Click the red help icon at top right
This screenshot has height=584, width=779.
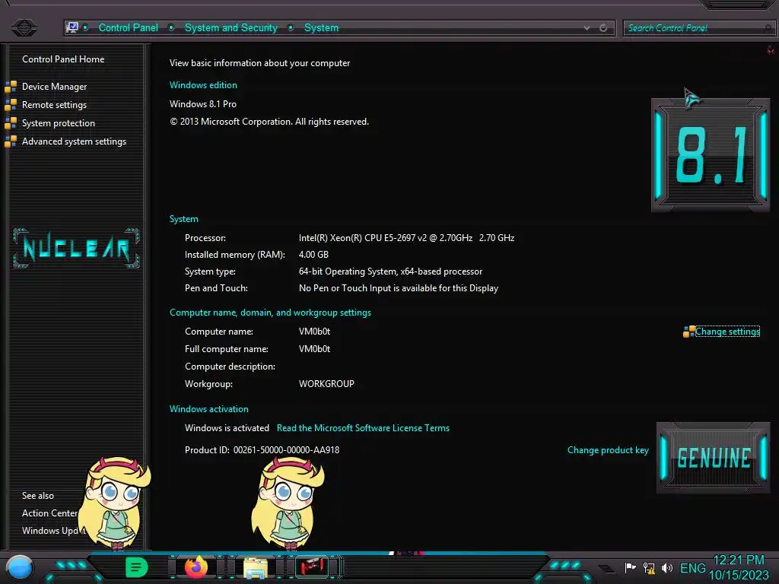[x=771, y=50]
